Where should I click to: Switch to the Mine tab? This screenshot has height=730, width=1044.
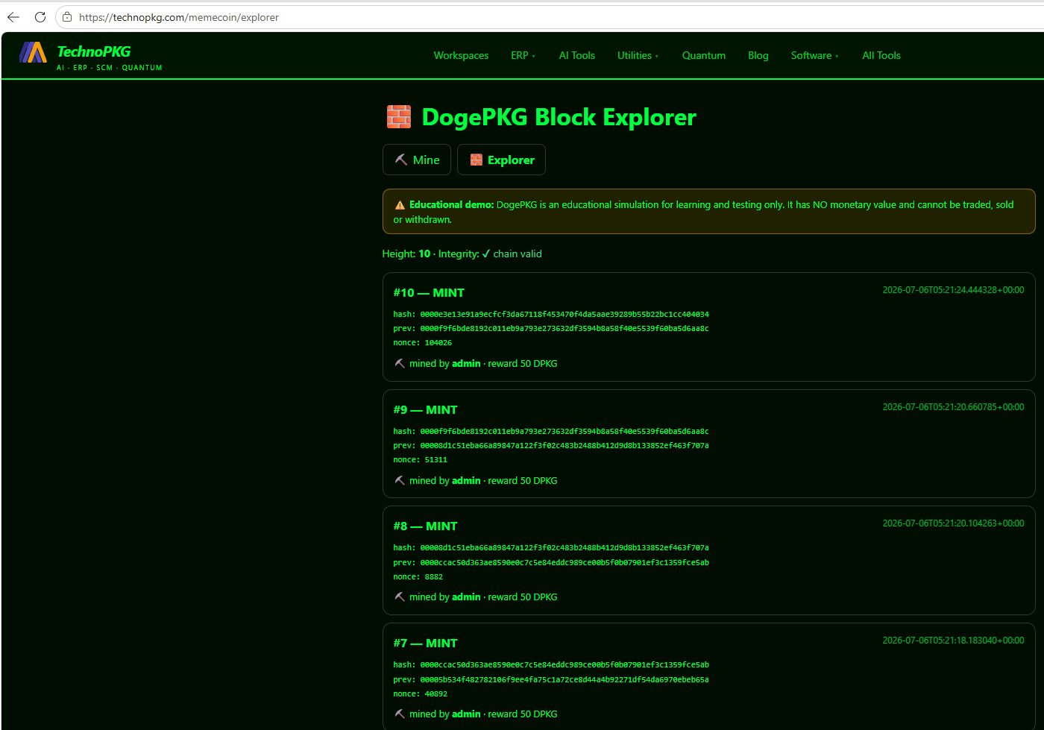(417, 160)
